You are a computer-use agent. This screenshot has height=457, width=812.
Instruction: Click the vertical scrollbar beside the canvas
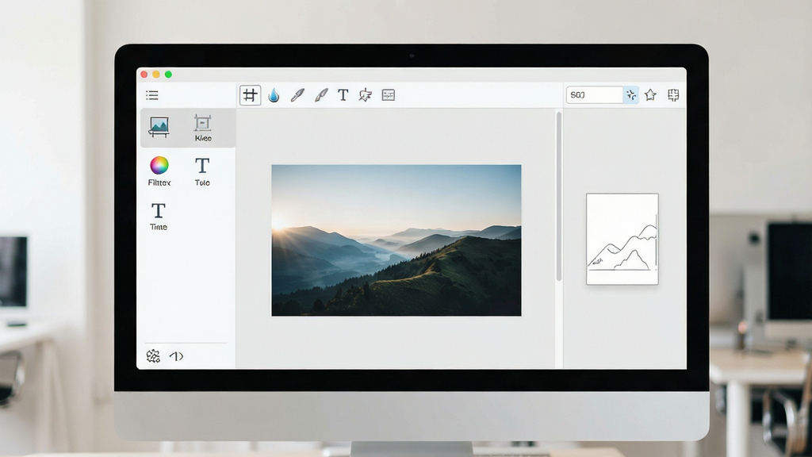pos(559,197)
